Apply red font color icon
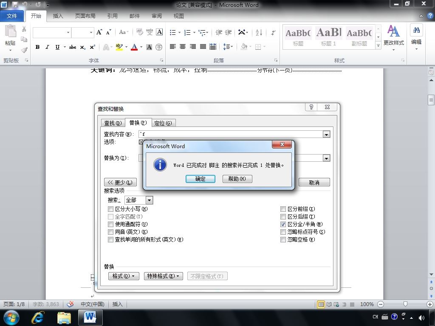Image resolution: width=435 pixels, height=326 pixels. point(134,47)
